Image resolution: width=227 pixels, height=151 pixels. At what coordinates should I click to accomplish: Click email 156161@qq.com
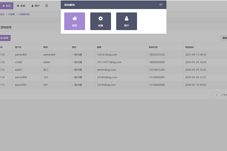pyautogui.click(x=107, y=55)
